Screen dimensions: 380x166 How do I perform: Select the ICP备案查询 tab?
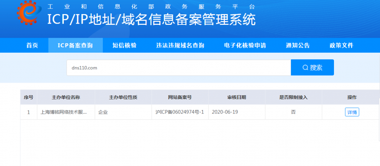click(x=75, y=46)
